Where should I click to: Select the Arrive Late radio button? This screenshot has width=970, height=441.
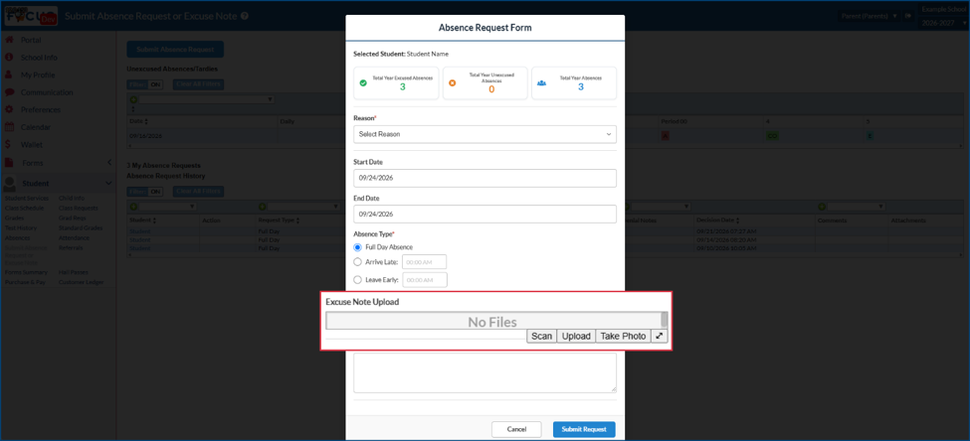point(357,262)
